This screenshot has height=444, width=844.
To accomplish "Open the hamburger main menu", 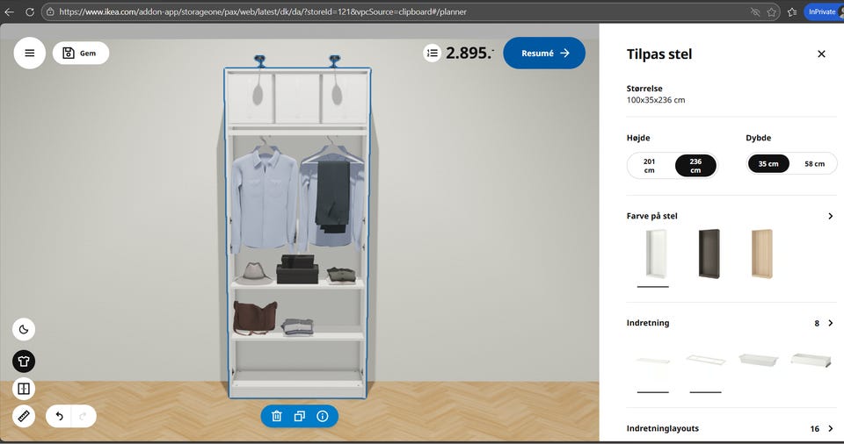I will (x=30, y=54).
